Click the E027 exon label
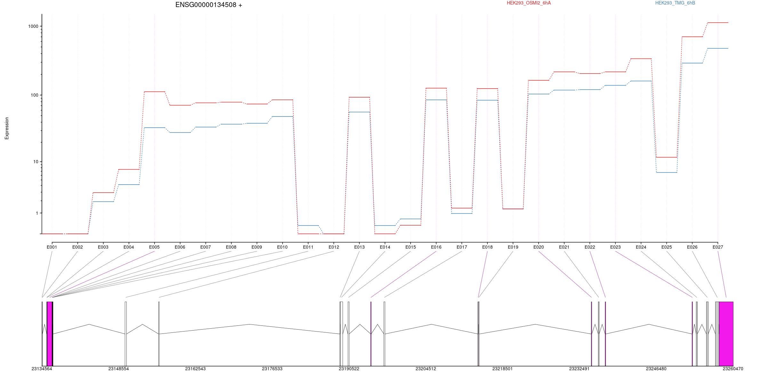 [x=718, y=247]
